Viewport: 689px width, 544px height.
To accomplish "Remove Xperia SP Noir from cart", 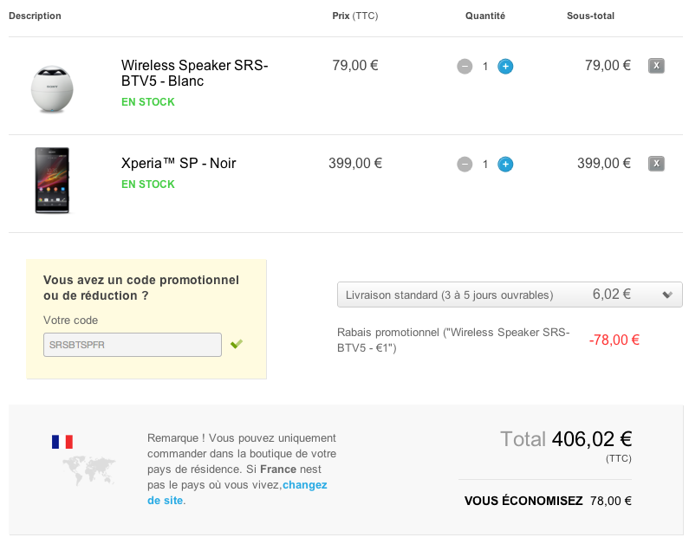I will pyautogui.click(x=656, y=164).
